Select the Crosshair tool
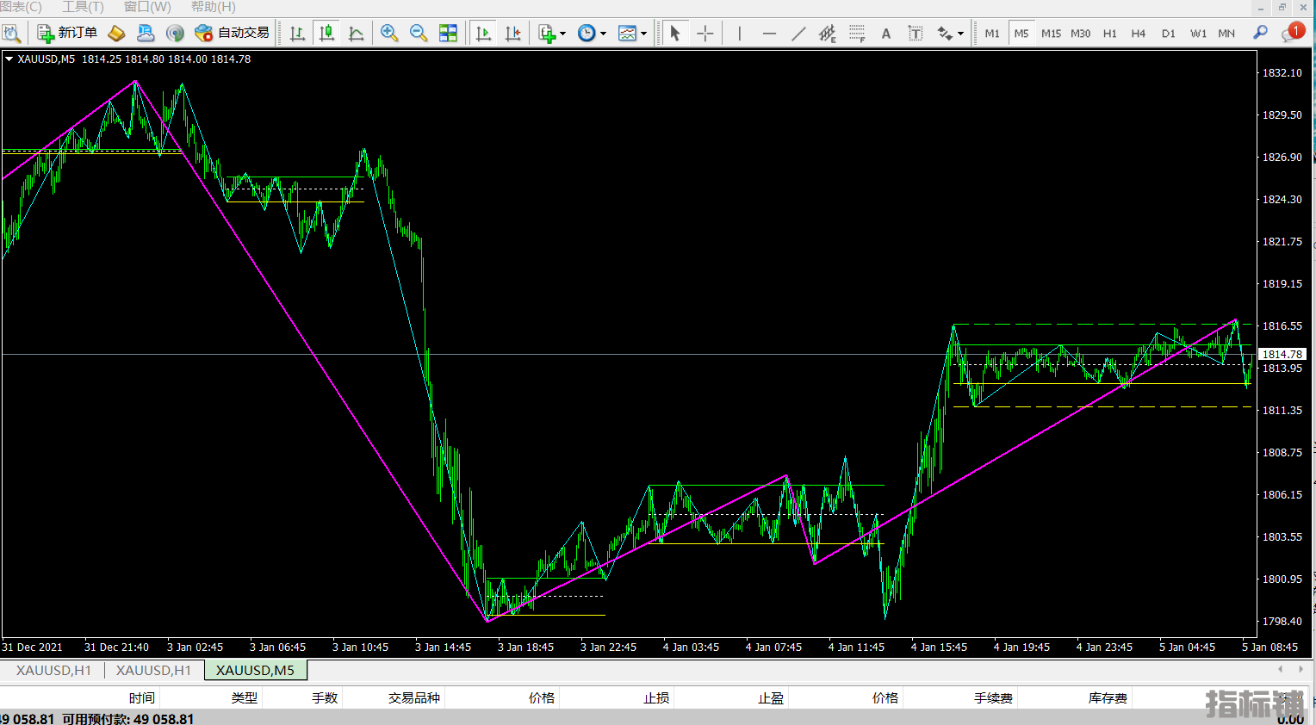The width and height of the screenshot is (1316, 725). click(705, 33)
